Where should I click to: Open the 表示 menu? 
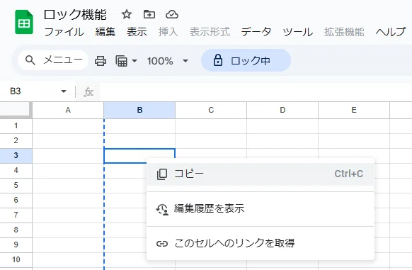[137, 32]
